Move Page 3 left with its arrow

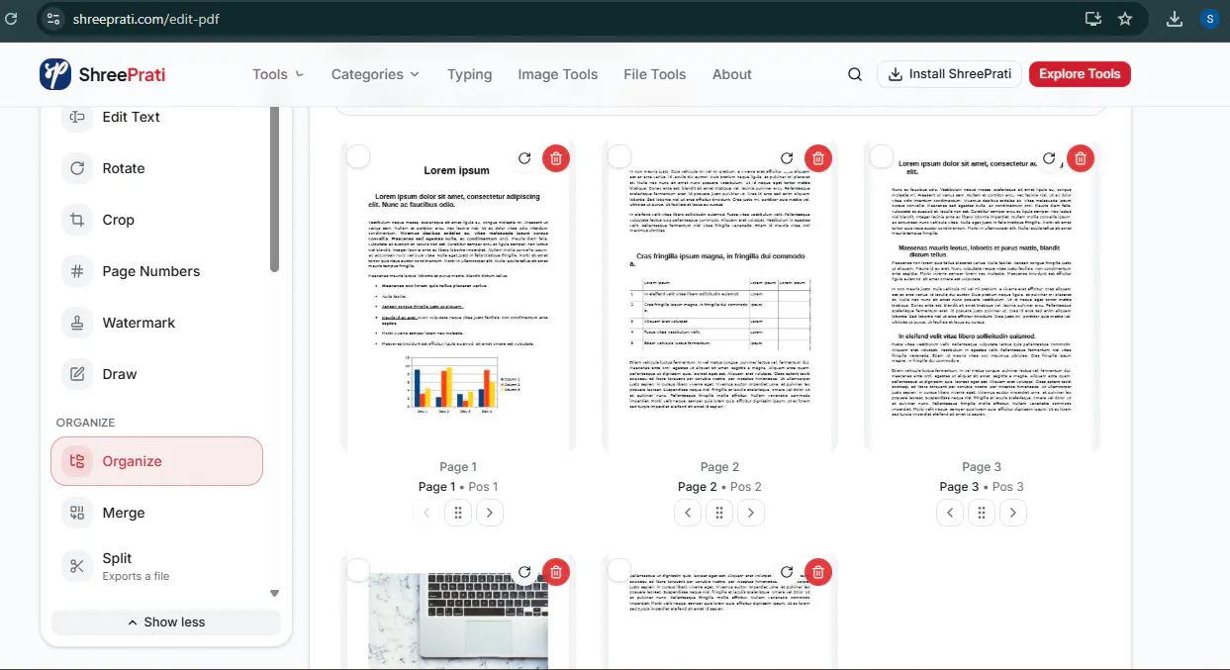tap(951, 513)
